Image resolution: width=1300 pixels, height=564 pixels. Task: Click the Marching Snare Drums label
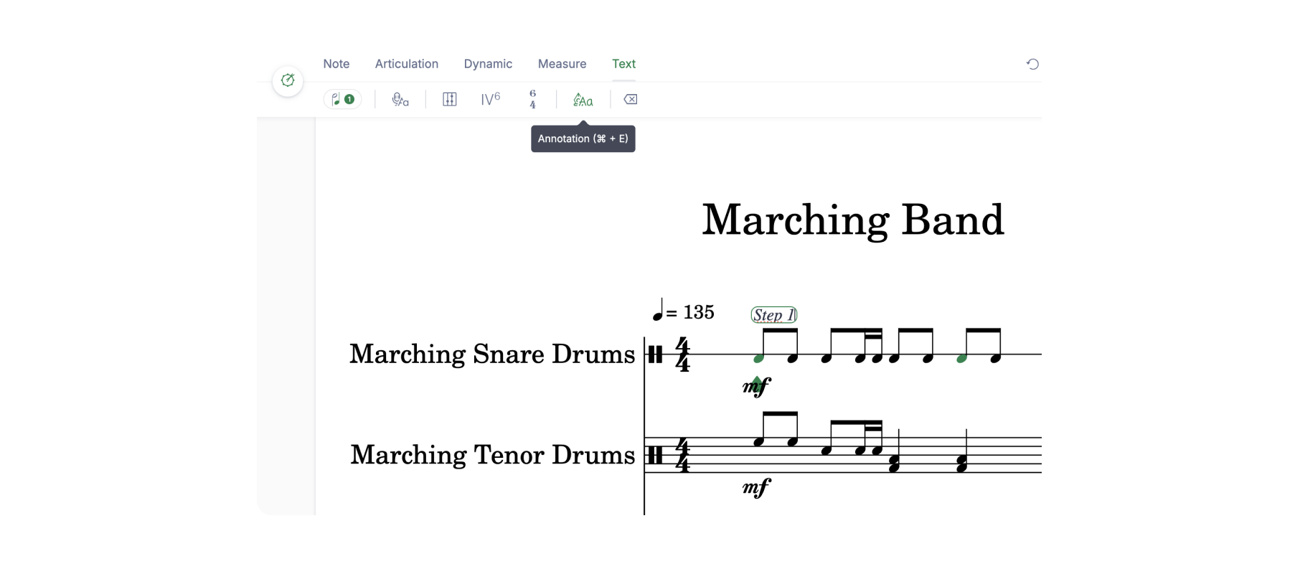click(x=492, y=354)
